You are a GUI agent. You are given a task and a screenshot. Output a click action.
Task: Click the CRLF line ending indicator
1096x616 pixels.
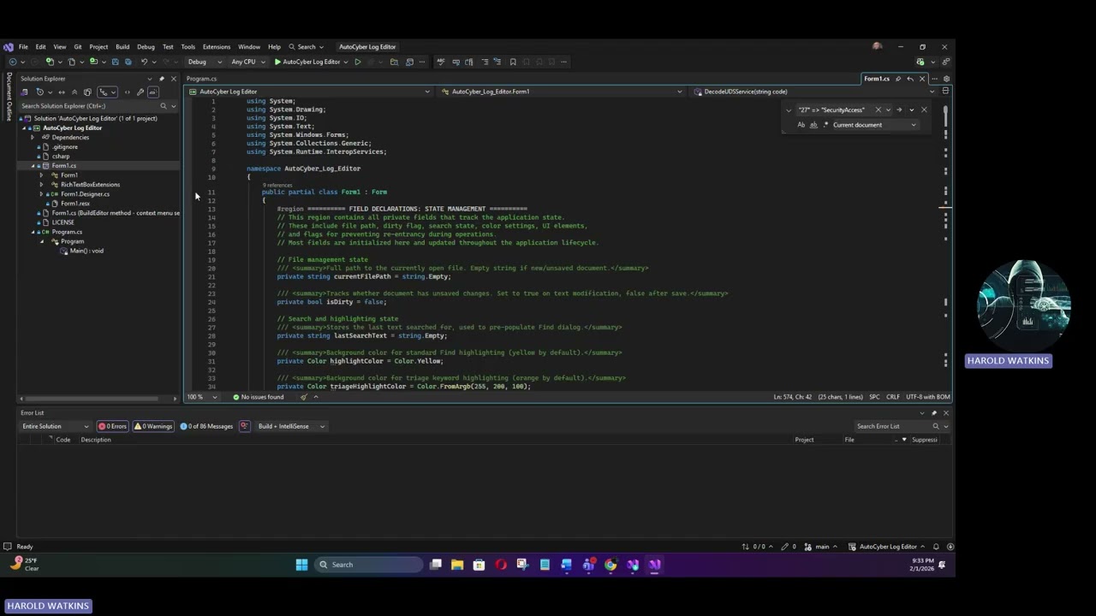pos(892,397)
